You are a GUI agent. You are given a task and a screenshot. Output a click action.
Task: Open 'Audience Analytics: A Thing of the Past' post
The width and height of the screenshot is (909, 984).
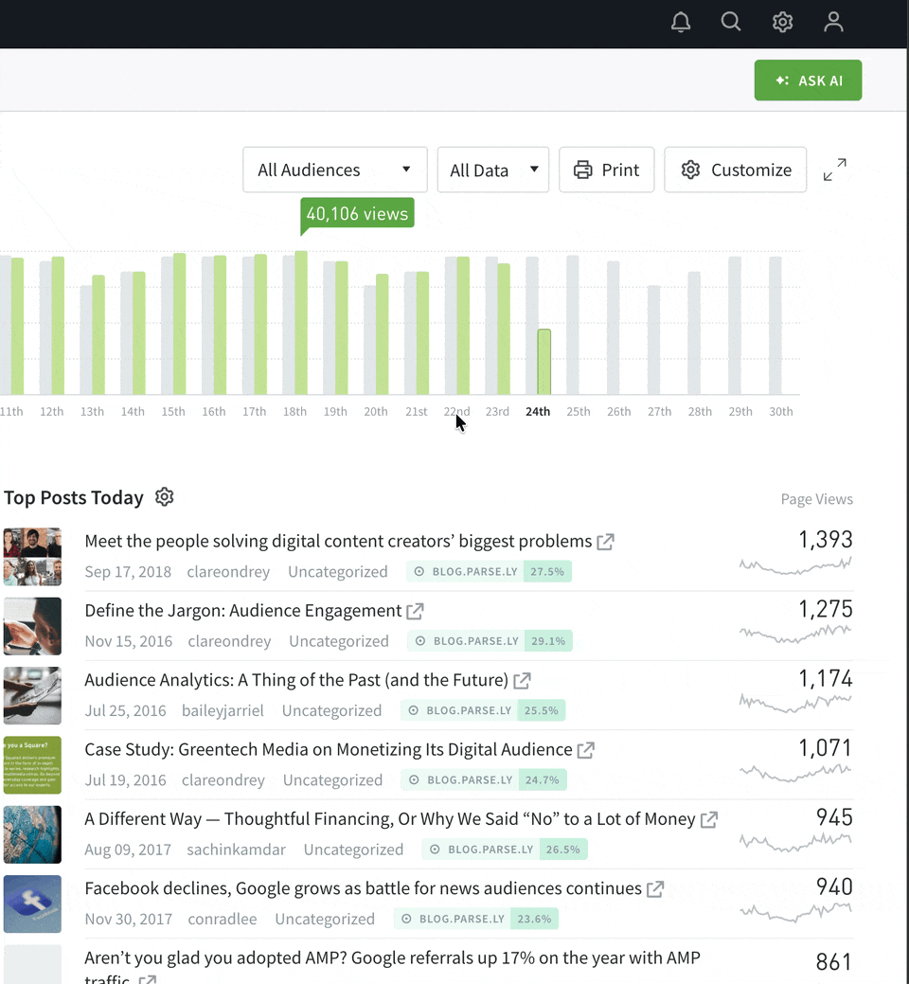point(296,680)
